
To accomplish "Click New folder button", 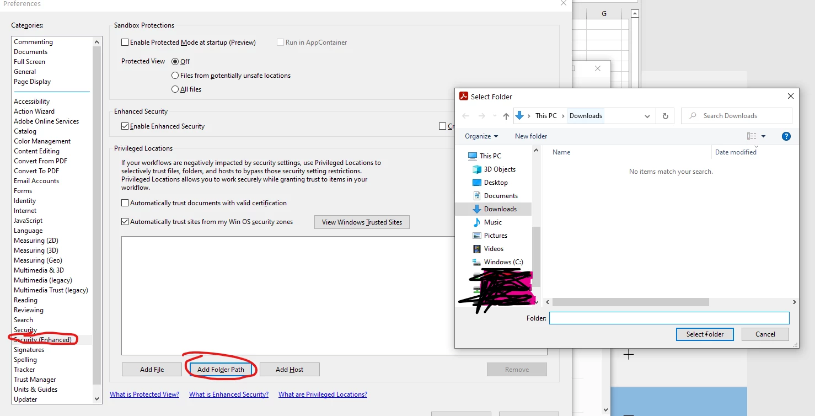I will coord(531,136).
